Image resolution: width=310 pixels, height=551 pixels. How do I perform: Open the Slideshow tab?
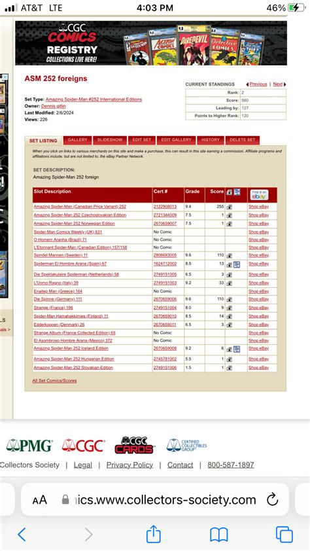[x=110, y=140]
